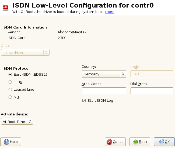Screen dimensions: 175x148
Task: Select the 1TR6 protocol option
Action: point(10,82)
